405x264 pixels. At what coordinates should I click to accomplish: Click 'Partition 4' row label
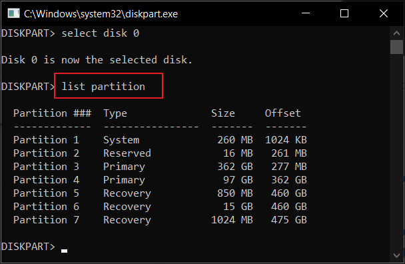point(46,180)
